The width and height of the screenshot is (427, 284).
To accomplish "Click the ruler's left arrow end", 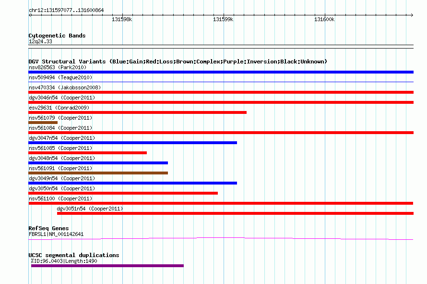I will pos(30,15).
